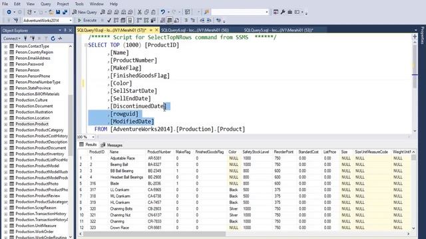
Task: Open the File menu
Action: click(5, 4)
